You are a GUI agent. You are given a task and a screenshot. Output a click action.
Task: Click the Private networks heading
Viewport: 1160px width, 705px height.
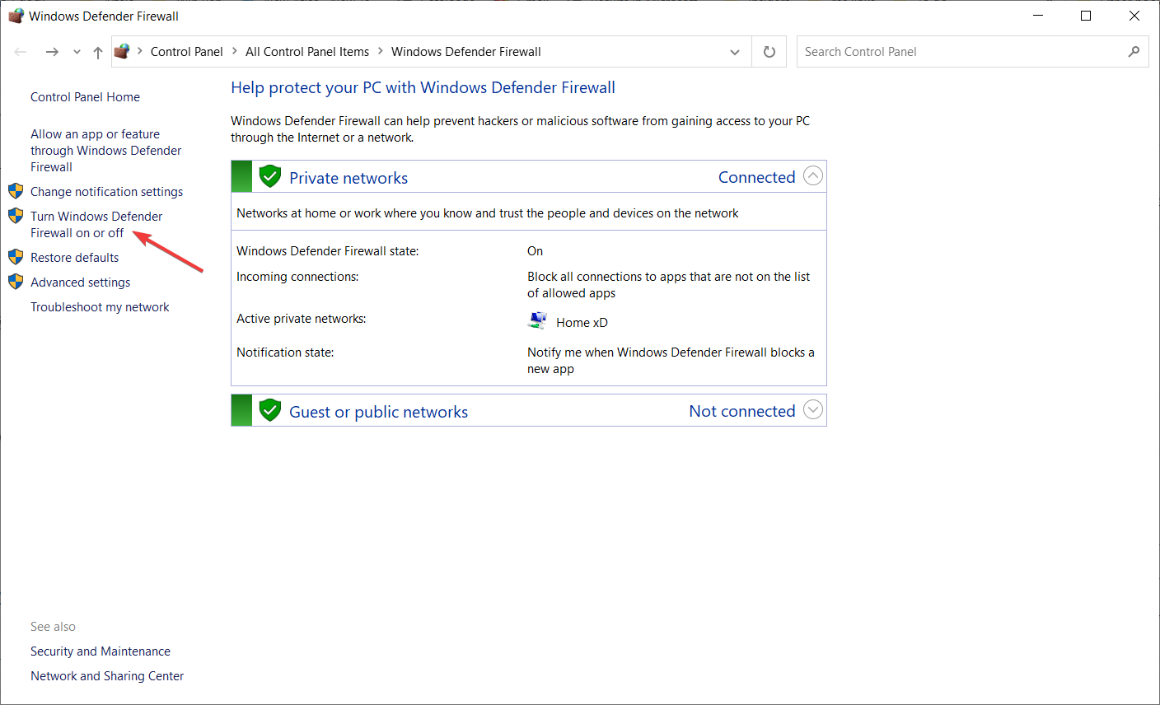[x=348, y=178]
